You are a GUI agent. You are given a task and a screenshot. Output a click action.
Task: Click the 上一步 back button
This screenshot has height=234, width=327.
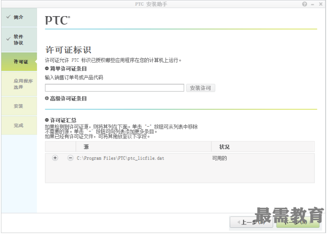tap(251, 222)
